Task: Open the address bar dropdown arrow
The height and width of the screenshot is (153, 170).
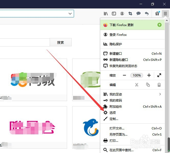Action: click(70, 14)
